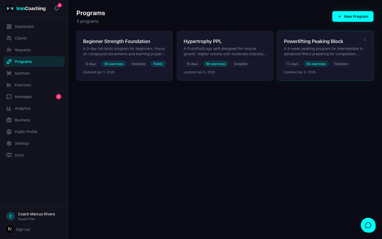Click the Business briefcase icon

9,120
